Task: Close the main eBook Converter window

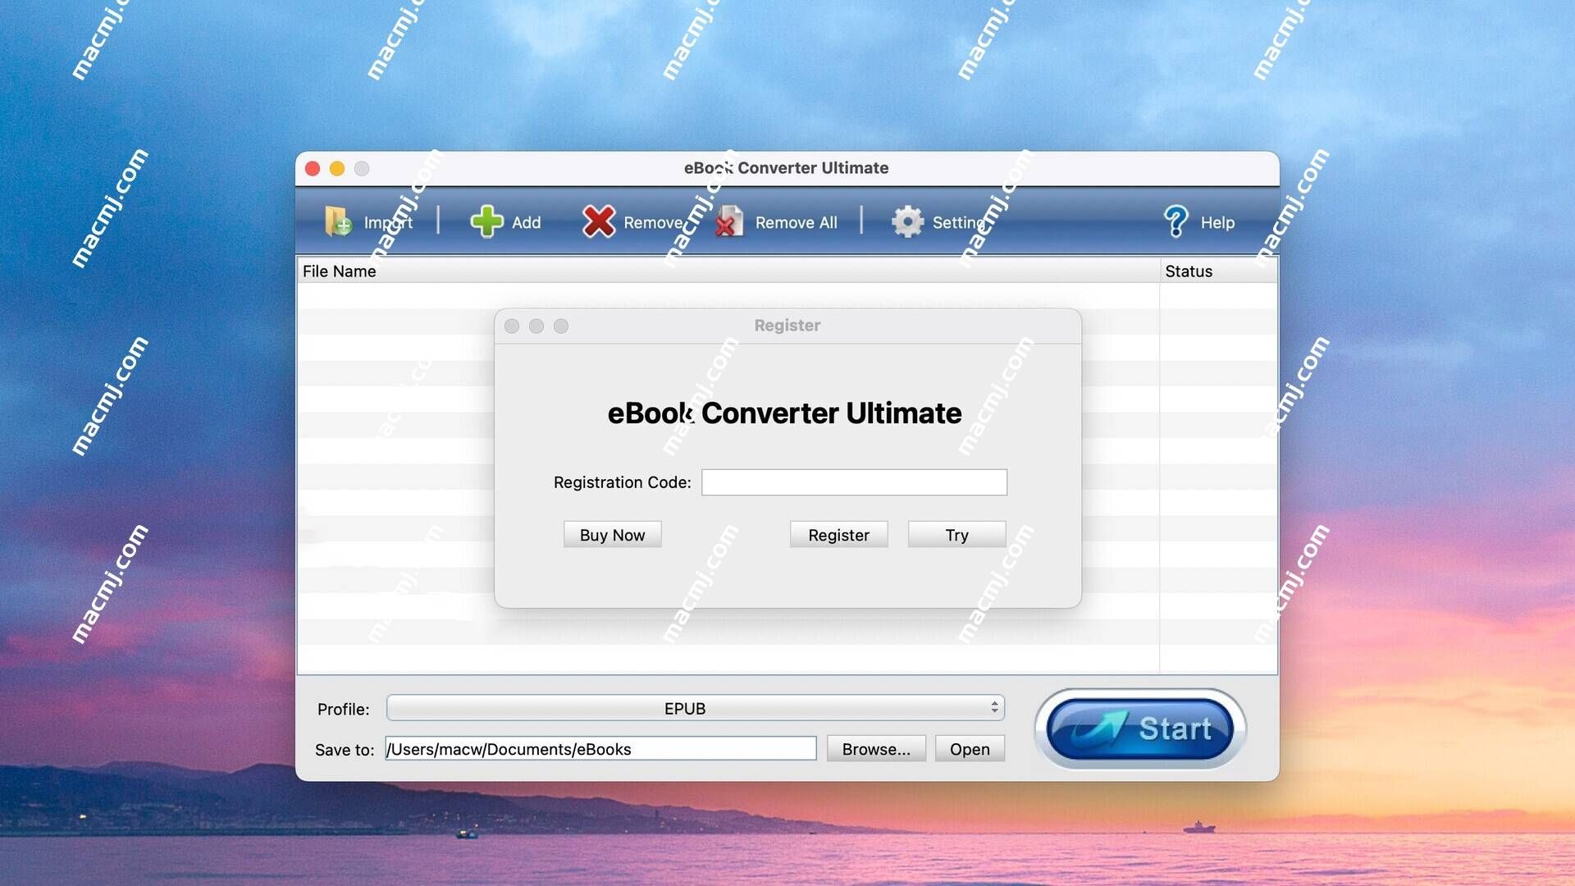Action: pos(313,168)
